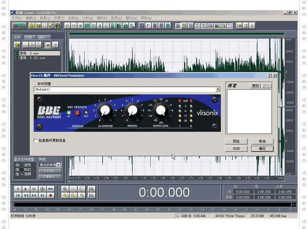This screenshot has width=308, height=229.
Task: Click the New file icon in toolbar
Action: tap(32, 26)
